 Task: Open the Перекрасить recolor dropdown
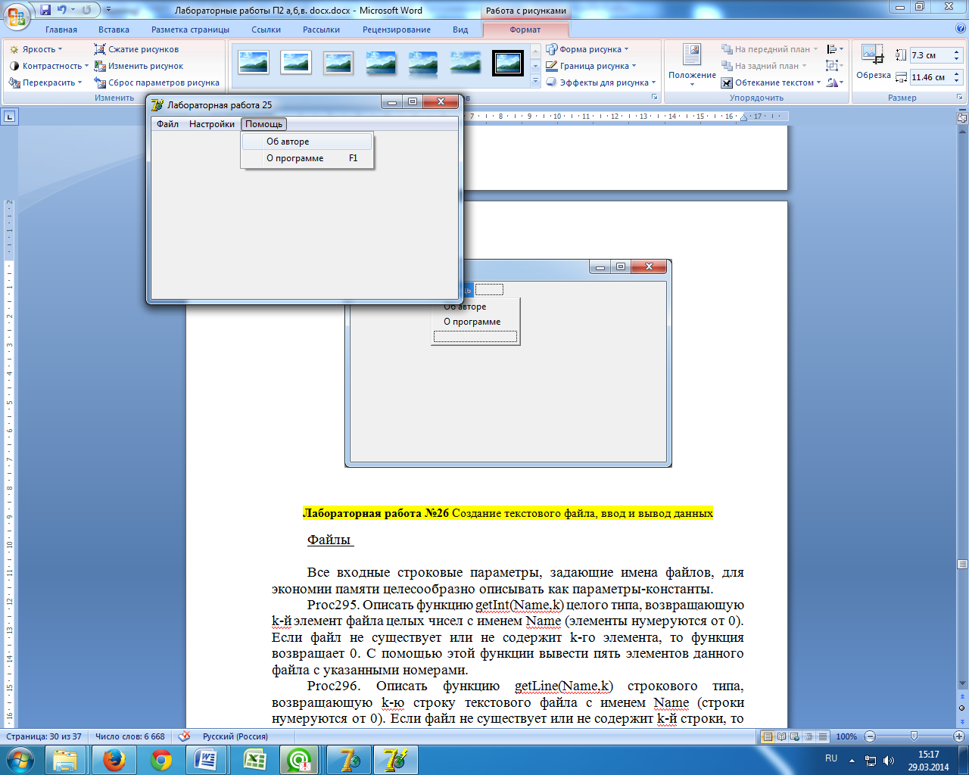point(45,82)
